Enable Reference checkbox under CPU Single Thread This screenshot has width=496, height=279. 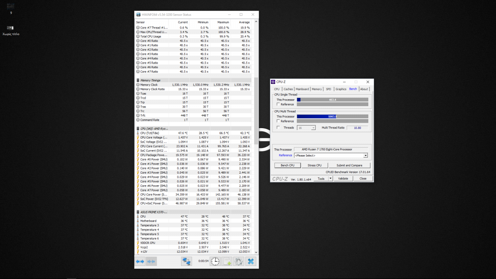tap(278, 104)
